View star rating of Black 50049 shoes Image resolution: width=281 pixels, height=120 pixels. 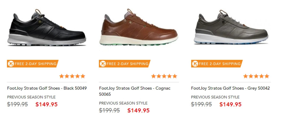(72, 76)
